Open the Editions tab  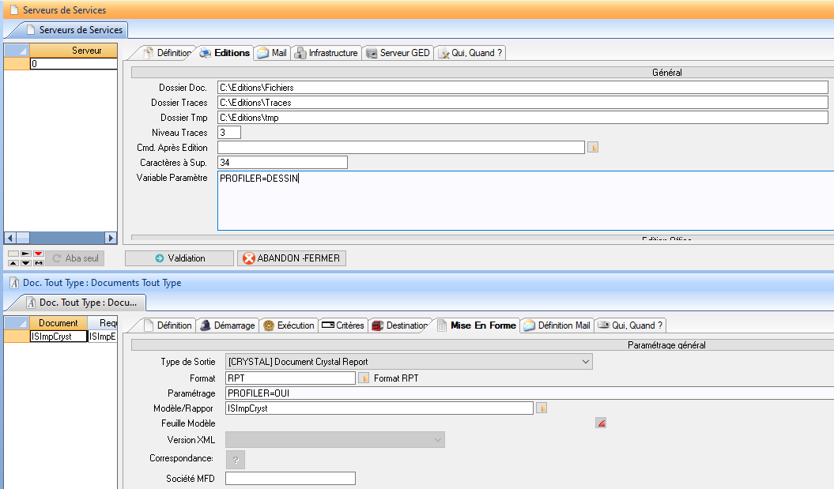(224, 53)
